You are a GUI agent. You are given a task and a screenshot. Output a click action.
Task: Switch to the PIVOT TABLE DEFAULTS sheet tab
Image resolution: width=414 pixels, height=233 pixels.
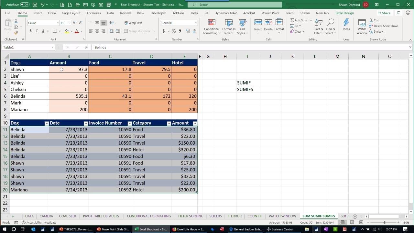tap(101, 216)
